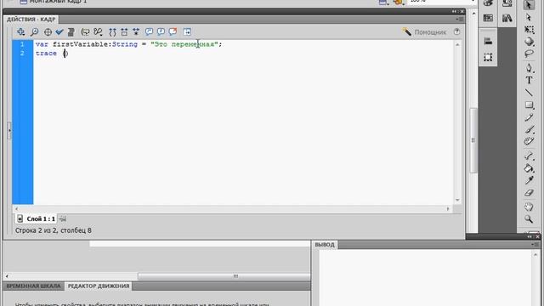Show code hint icon in Actions toolbar
The image size is (544, 306).
(85, 32)
